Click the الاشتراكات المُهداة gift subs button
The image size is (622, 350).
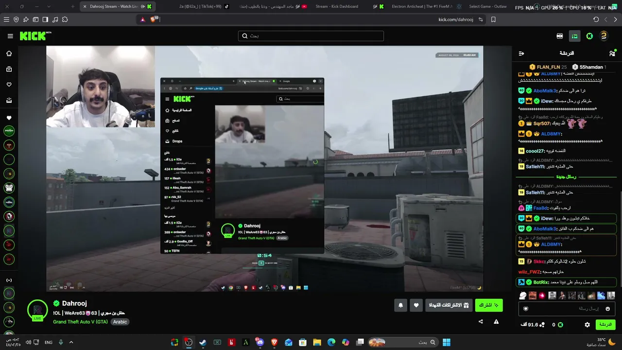point(449,305)
